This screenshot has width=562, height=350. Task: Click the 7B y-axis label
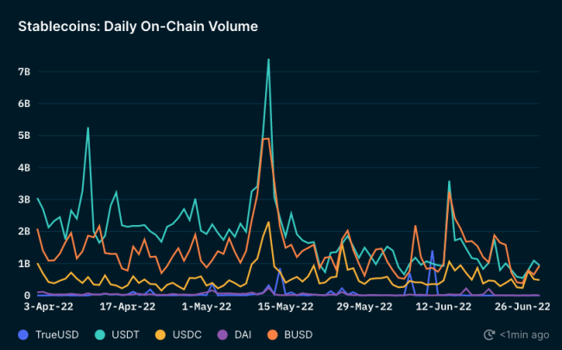pyautogui.click(x=24, y=72)
